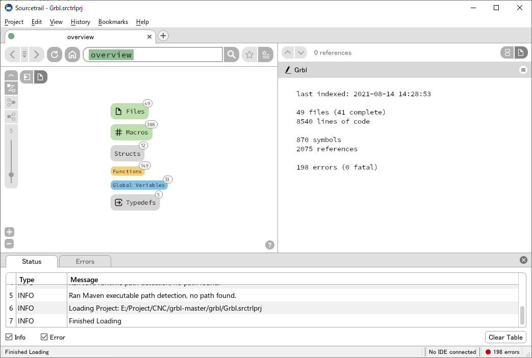Click No IDE connected status text
The height and width of the screenshot is (358, 532).
452,352
